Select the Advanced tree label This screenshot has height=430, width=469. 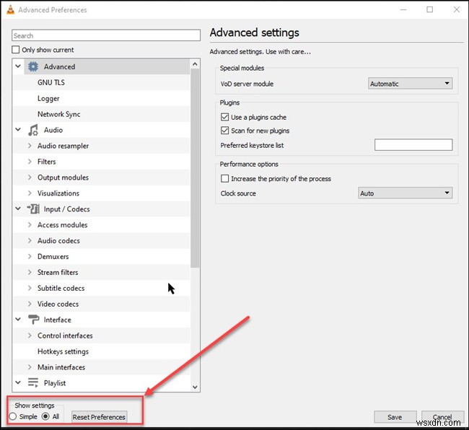(59, 66)
